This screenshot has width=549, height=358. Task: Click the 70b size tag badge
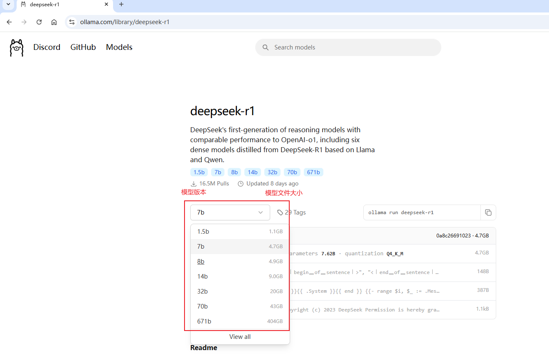coord(292,172)
